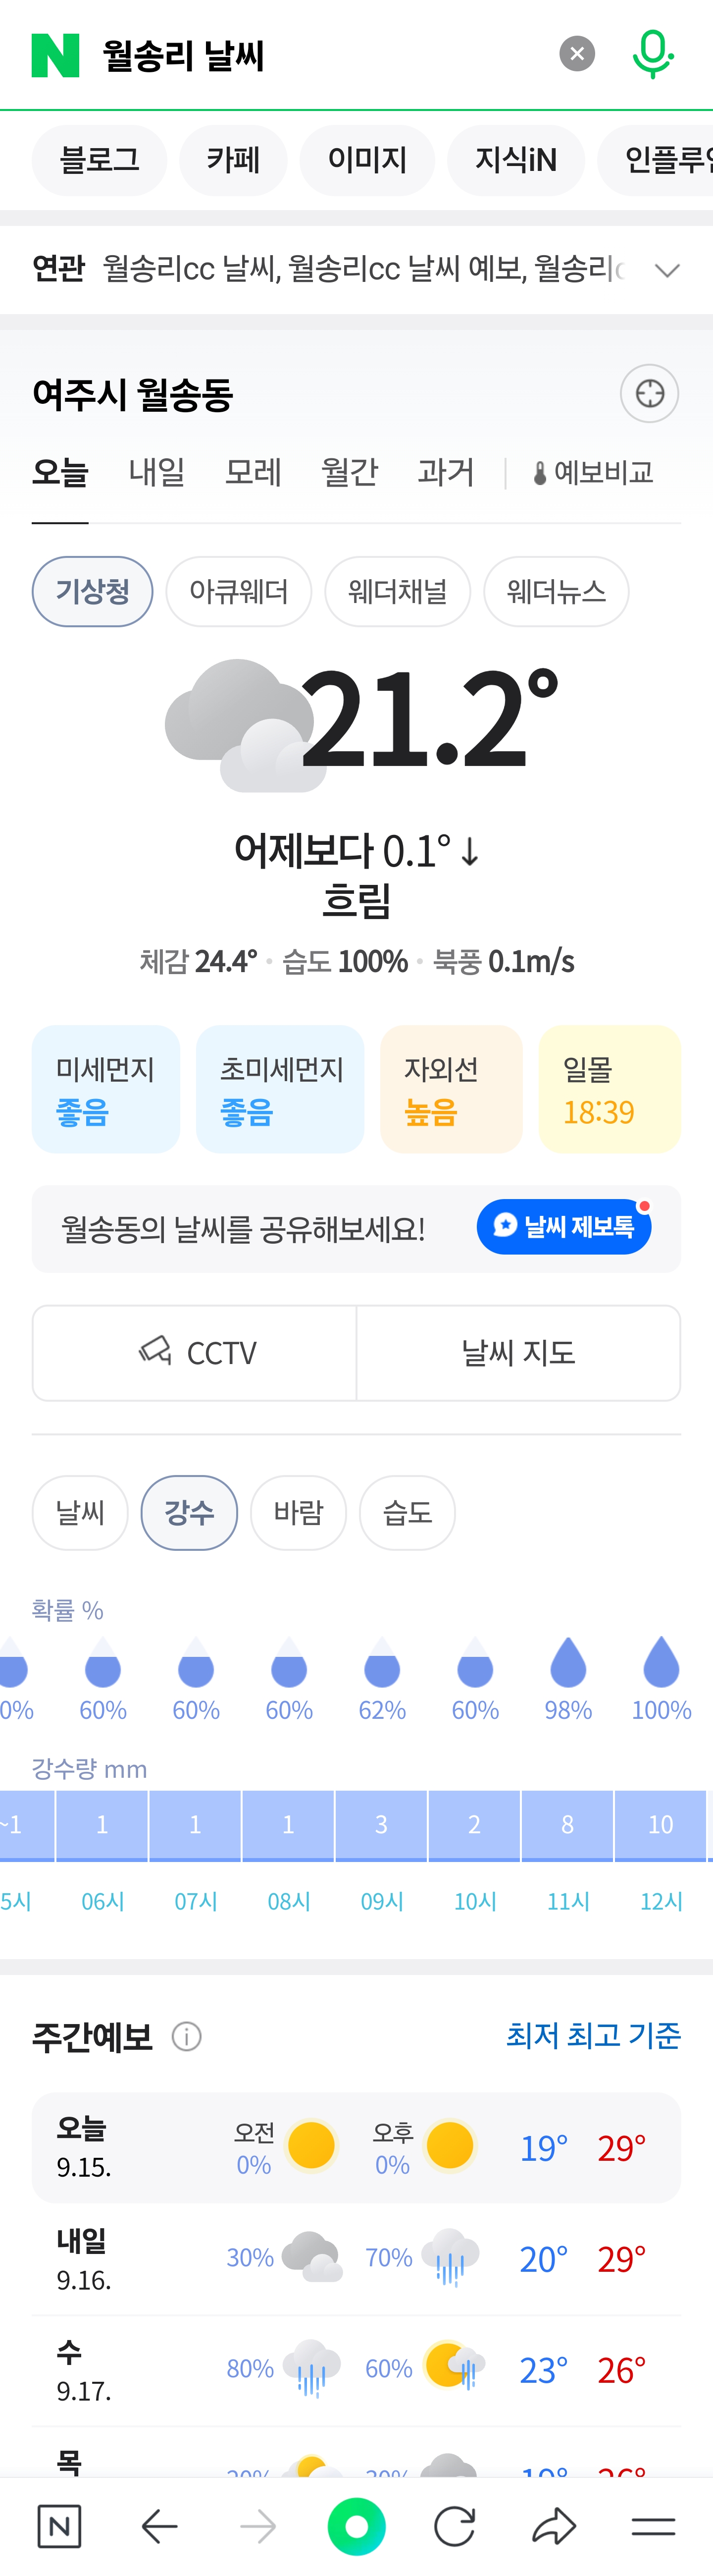
Task: Switch the hourly chart to 바람
Action: [x=298, y=1512]
